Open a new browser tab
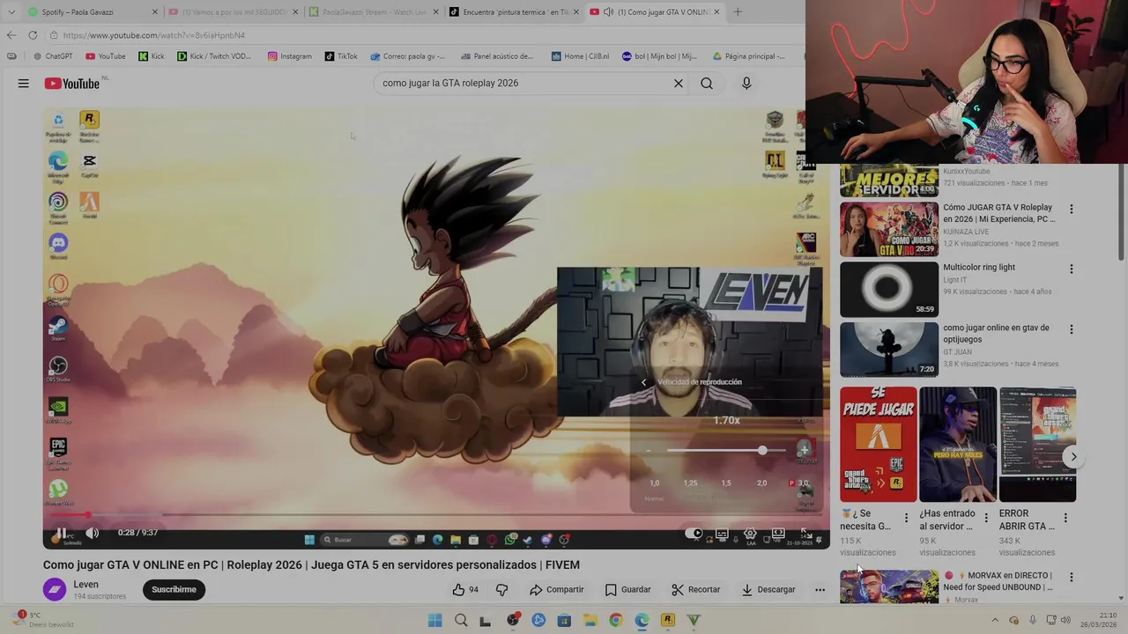 738,12
